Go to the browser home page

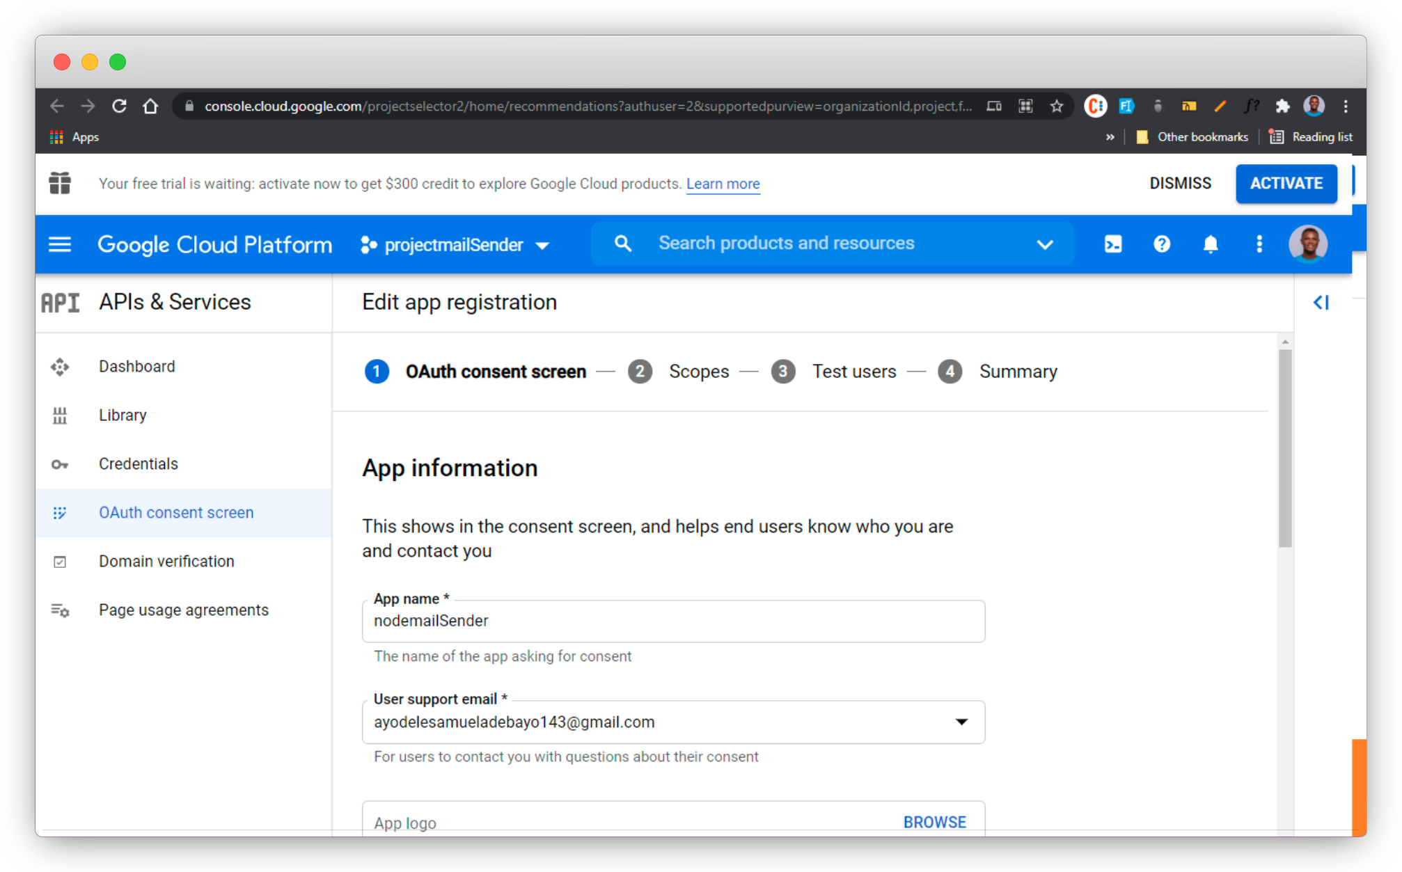point(150,106)
